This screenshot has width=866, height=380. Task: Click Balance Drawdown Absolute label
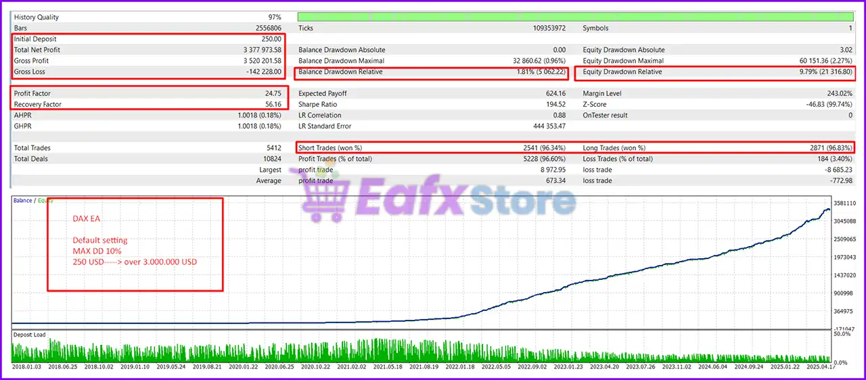point(342,50)
